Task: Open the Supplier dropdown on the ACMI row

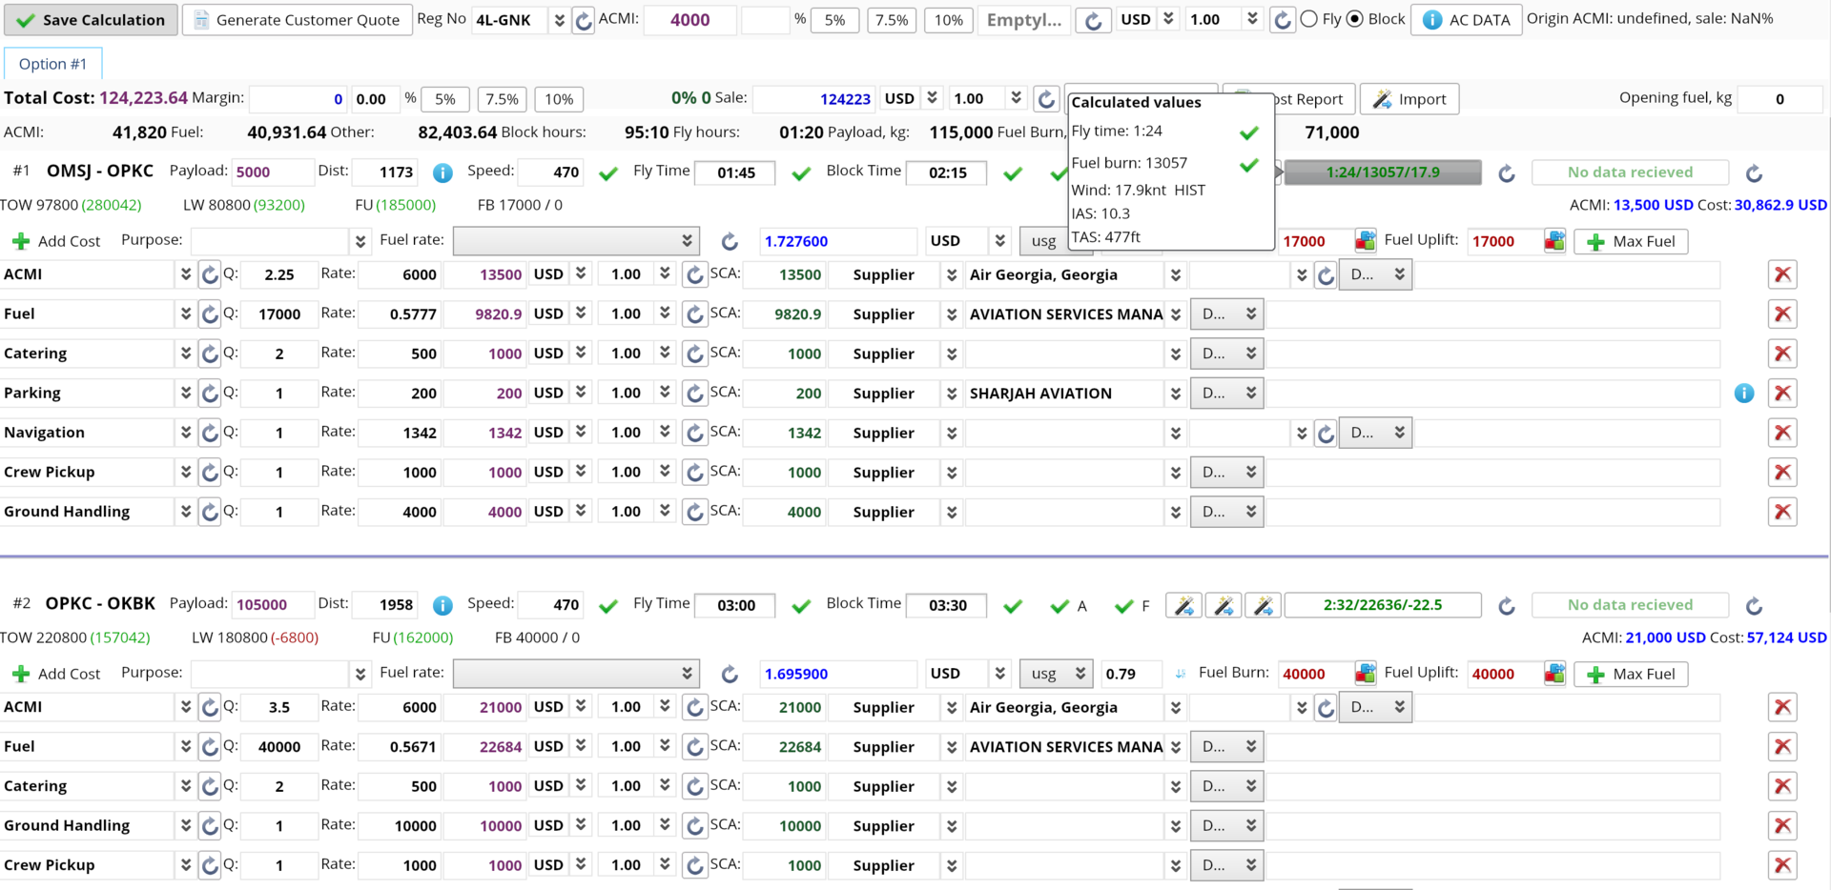Action: 951,274
